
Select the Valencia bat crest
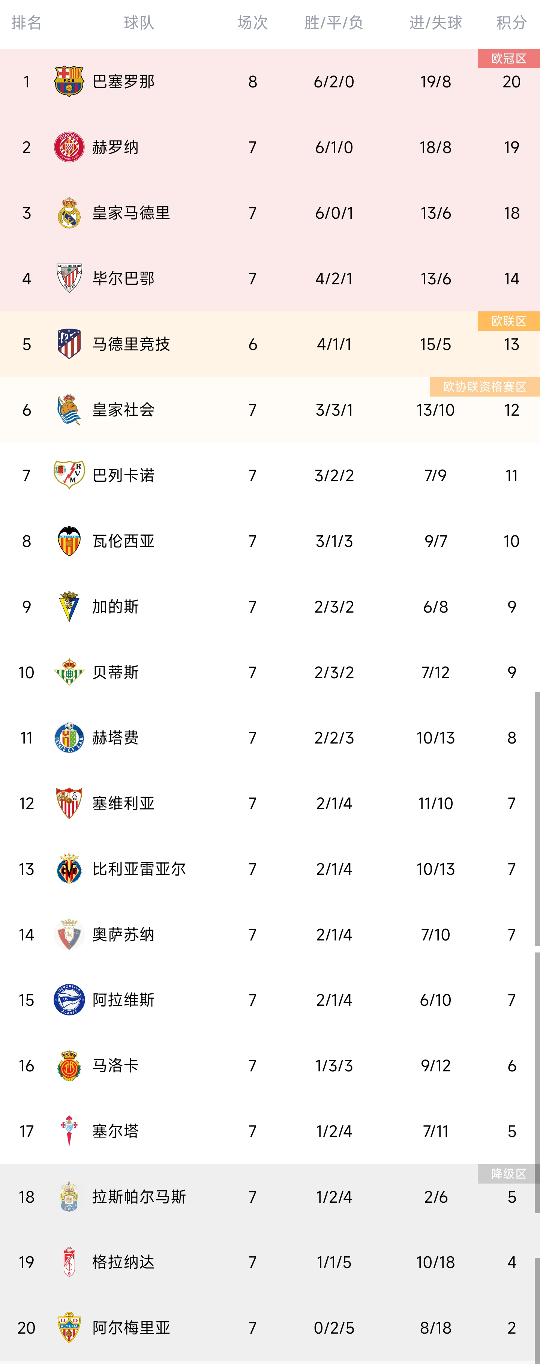point(69,541)
